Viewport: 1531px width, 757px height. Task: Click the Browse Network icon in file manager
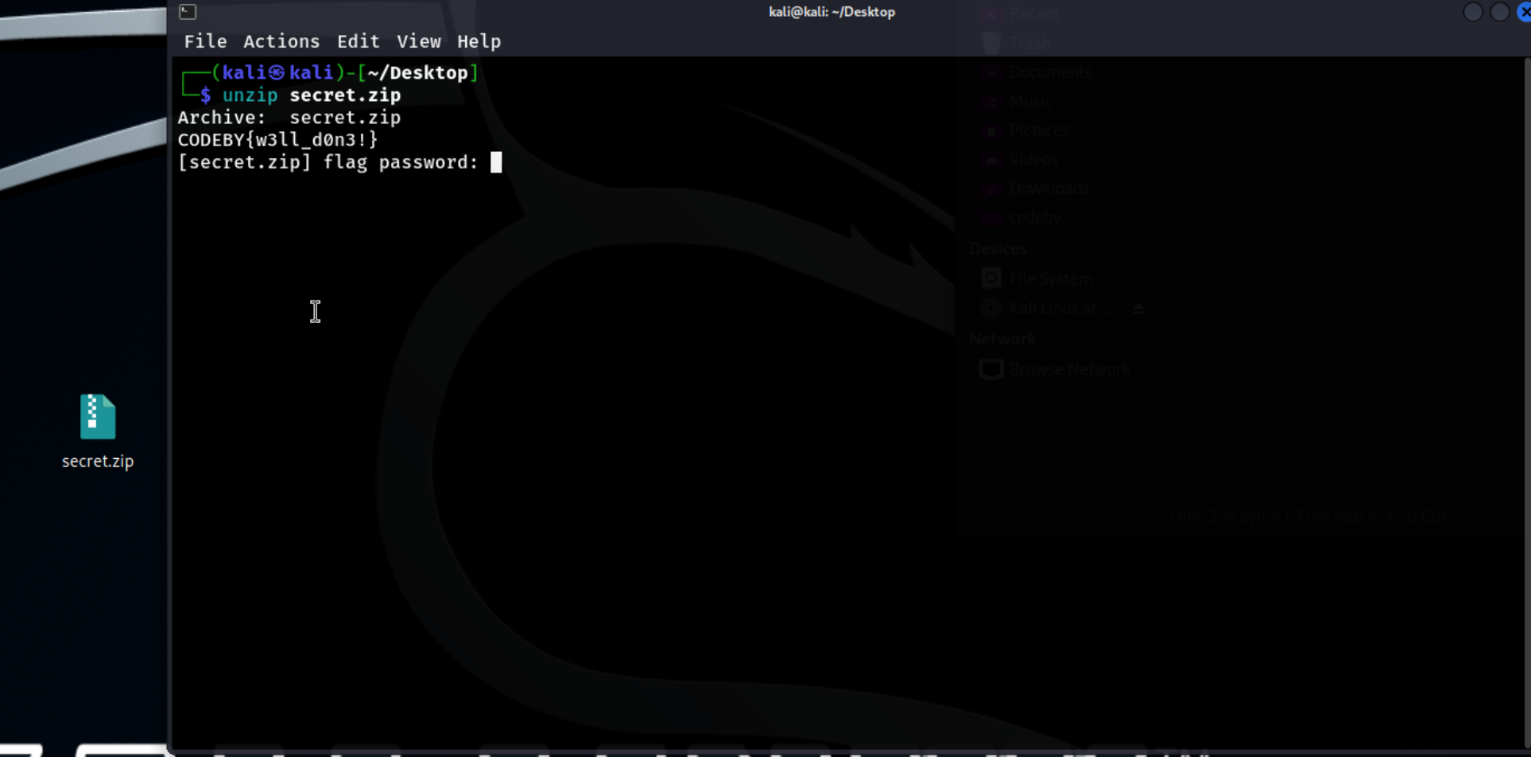pyautogui.click(x=991, y=369)
